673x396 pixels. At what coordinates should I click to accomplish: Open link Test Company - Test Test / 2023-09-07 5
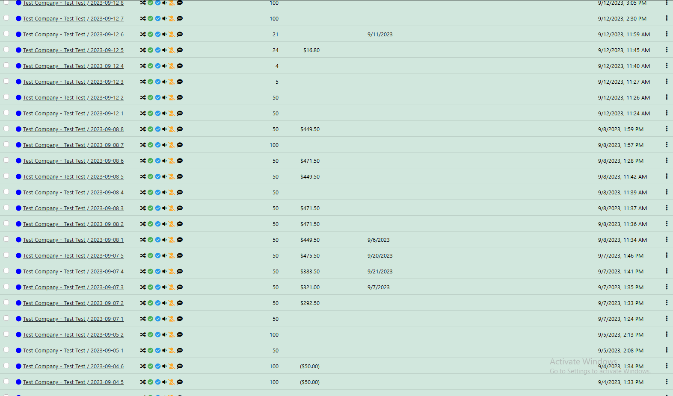[73, 256]
